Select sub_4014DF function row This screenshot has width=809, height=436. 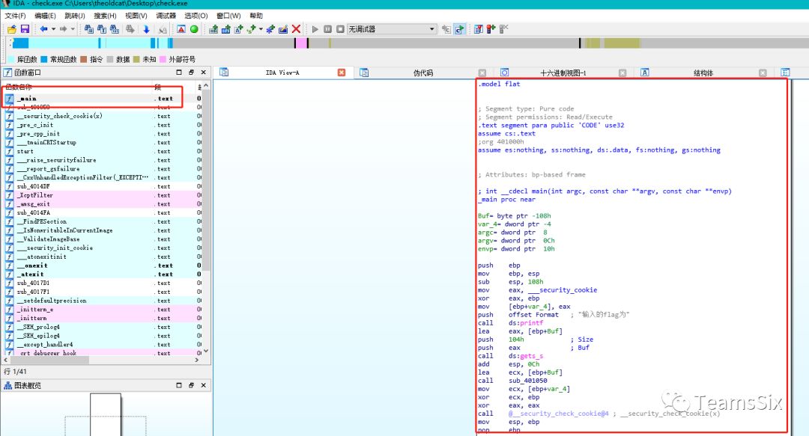coord(103,186)
